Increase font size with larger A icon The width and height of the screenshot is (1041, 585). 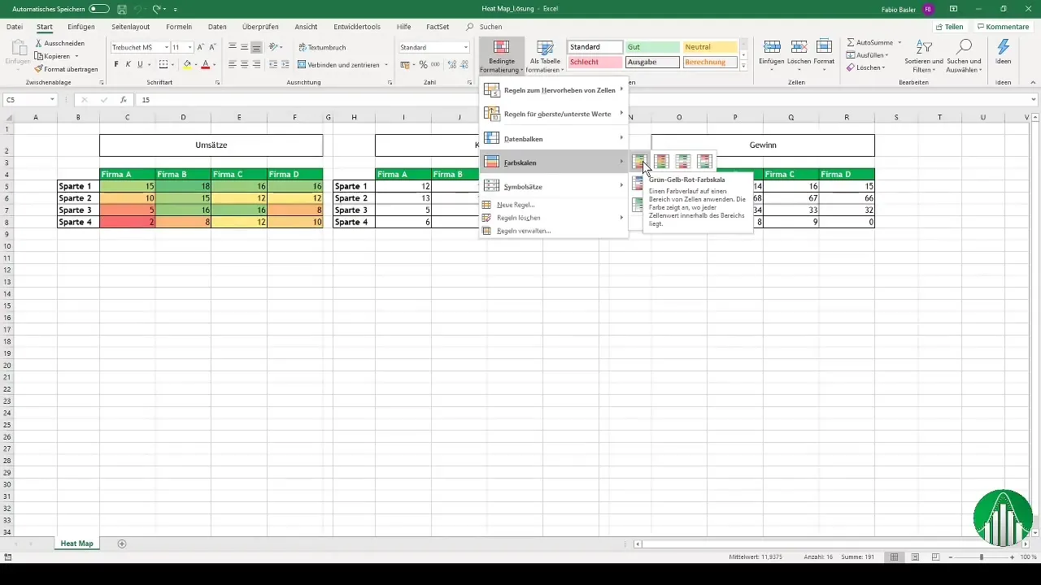click(201, 47)
